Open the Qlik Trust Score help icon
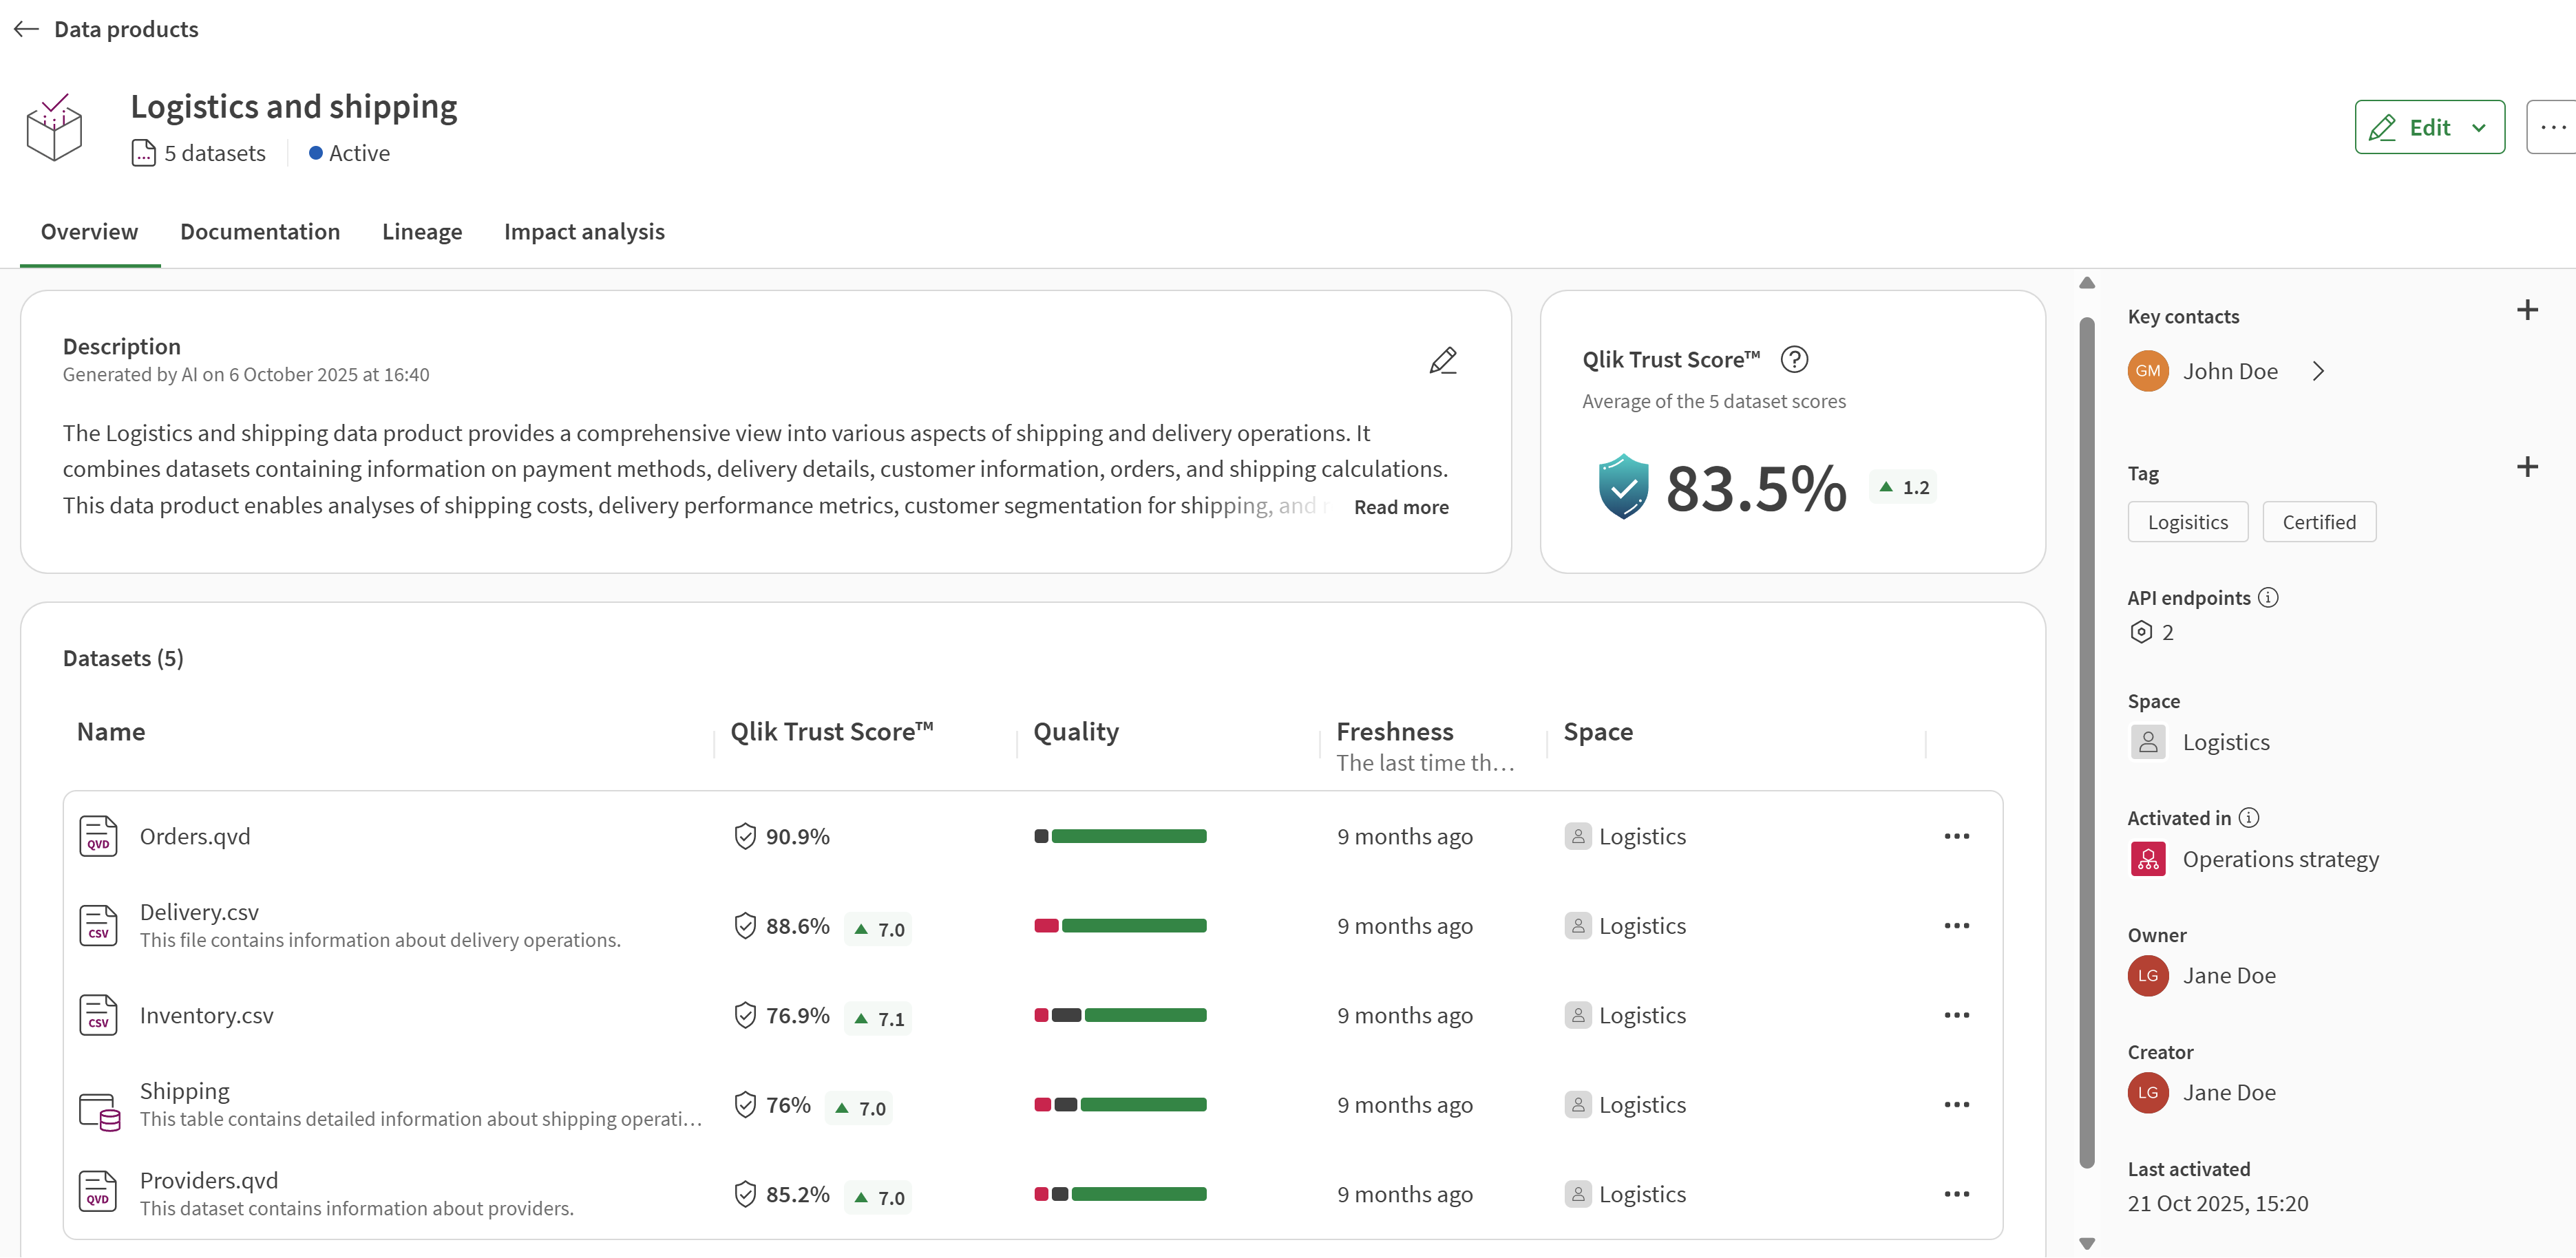The height and width of the screenshot is (1258, 2576). point(1794,359)
